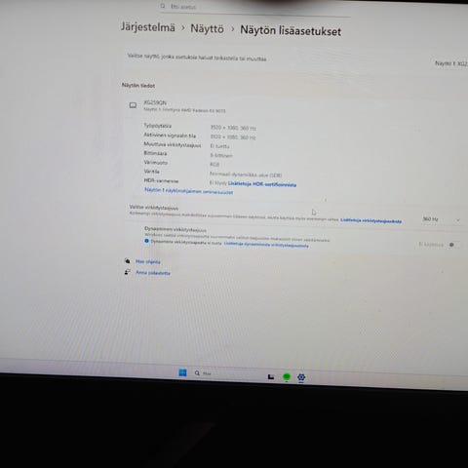Click the Väritila row label
This screenshot has height=468, width=468.
151,172
